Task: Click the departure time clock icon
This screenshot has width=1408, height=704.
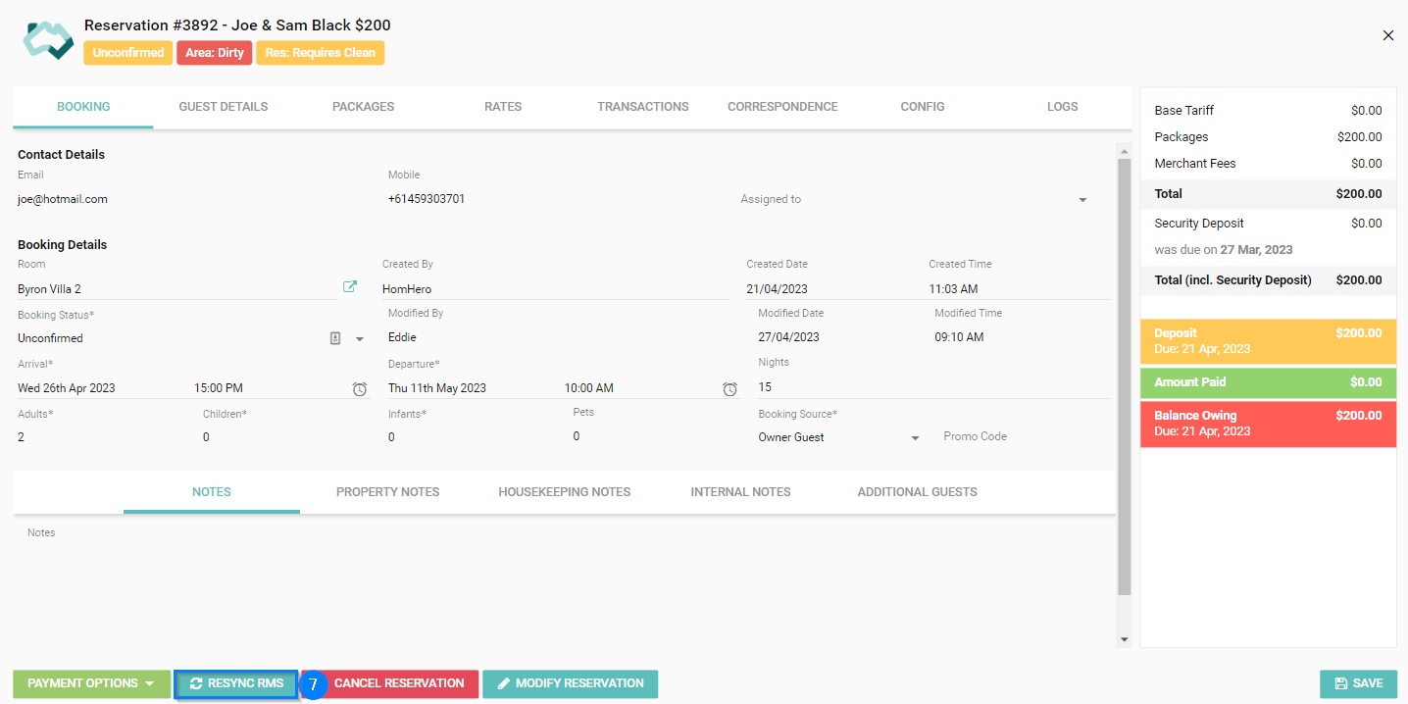Action: click(x=729, y=389)
